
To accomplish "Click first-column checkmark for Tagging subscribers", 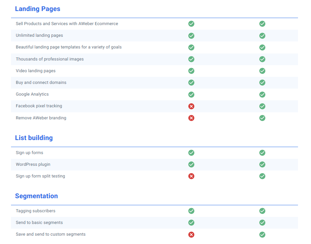I will [191, 211].
